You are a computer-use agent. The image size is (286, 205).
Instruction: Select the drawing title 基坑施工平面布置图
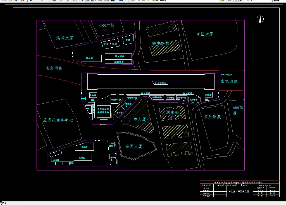tap(239, 192)
